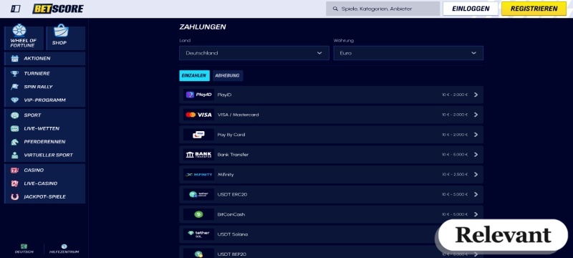Viewport: 573px width, 258px height.
Task: Expand the Bank Transfer row chevron
Action: pyautogui.click(x=476, y=155)
